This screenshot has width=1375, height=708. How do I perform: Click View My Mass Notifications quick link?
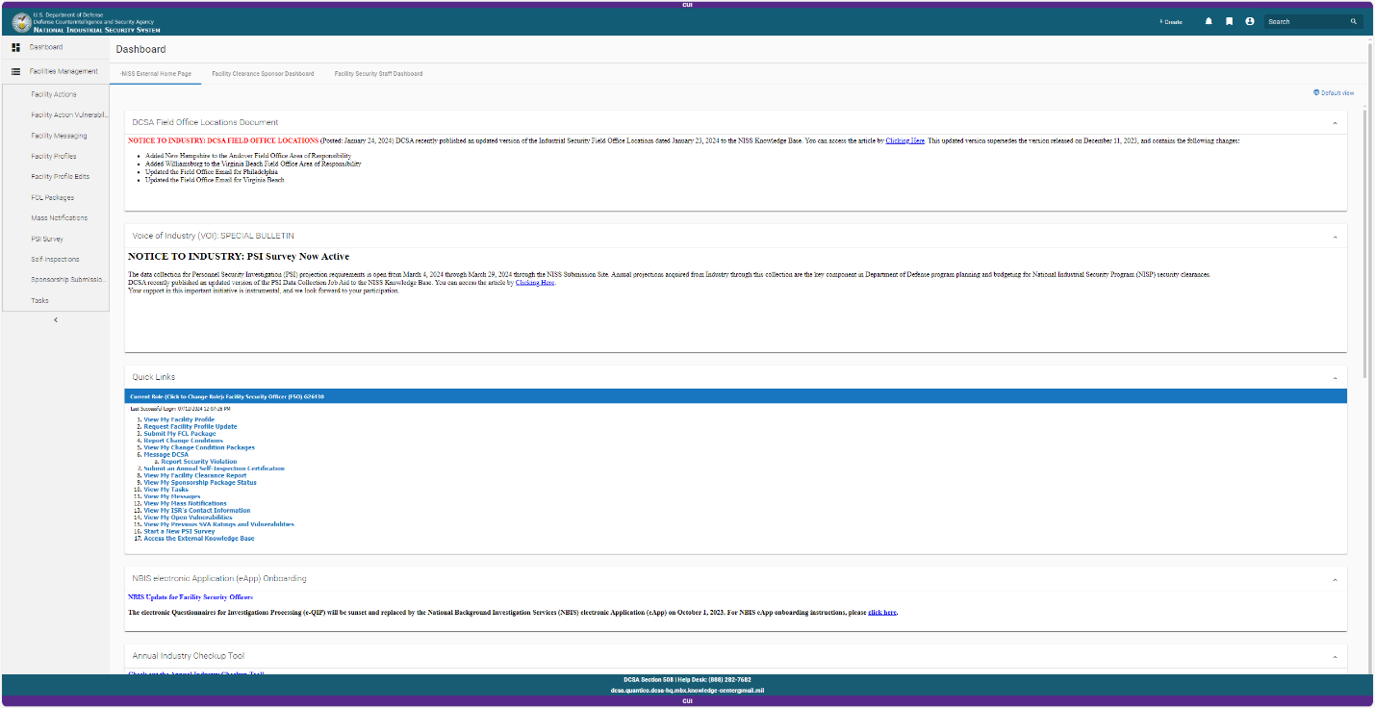186,503
